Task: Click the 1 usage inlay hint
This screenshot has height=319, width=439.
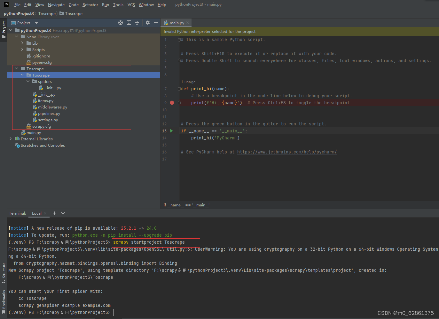Action: [188, 82]
